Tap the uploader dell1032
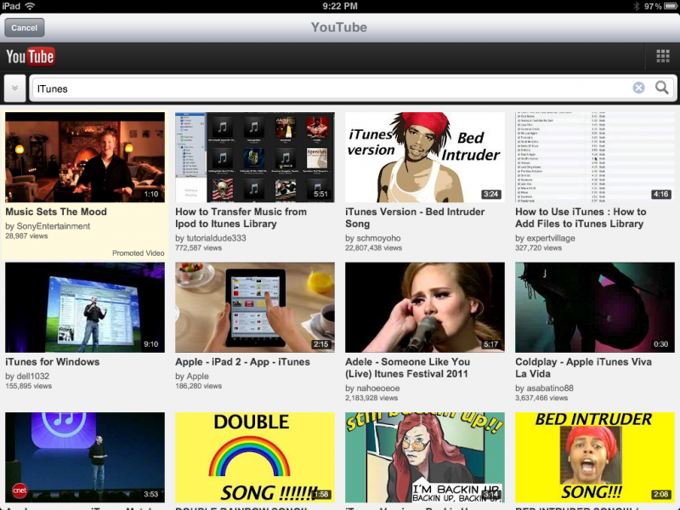 (33, 377)
